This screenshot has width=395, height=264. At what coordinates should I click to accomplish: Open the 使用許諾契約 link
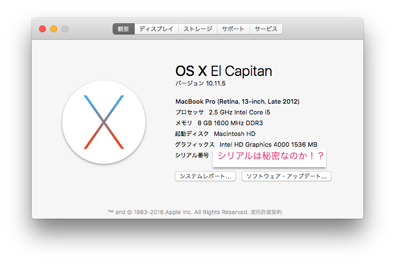[266, 212]
